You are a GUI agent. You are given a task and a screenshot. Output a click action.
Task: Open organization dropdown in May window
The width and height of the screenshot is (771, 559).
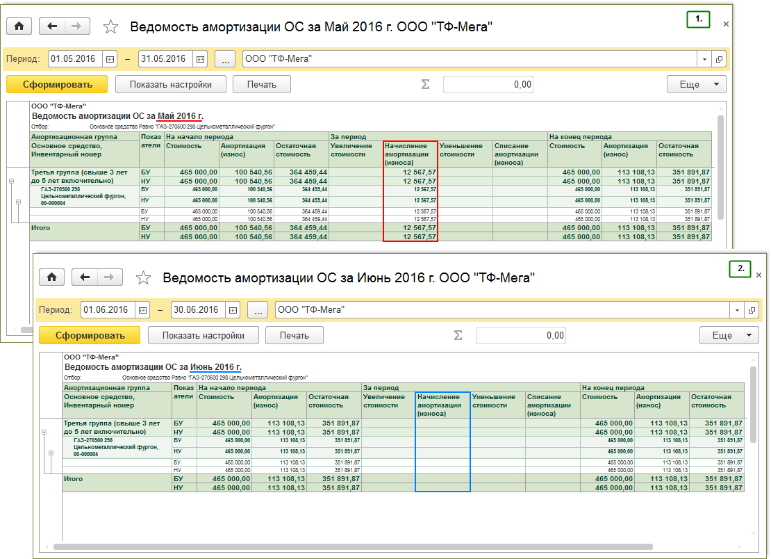point(705,59)
